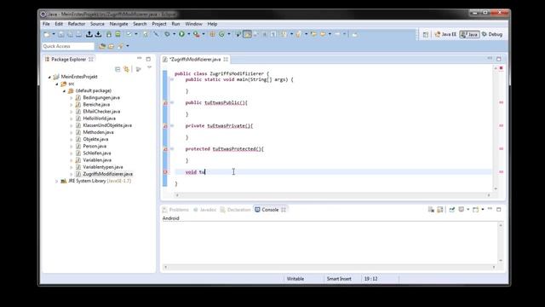Screen dimensions: 545x307
Task: Maximize the editor area
Action: point(499,59)
